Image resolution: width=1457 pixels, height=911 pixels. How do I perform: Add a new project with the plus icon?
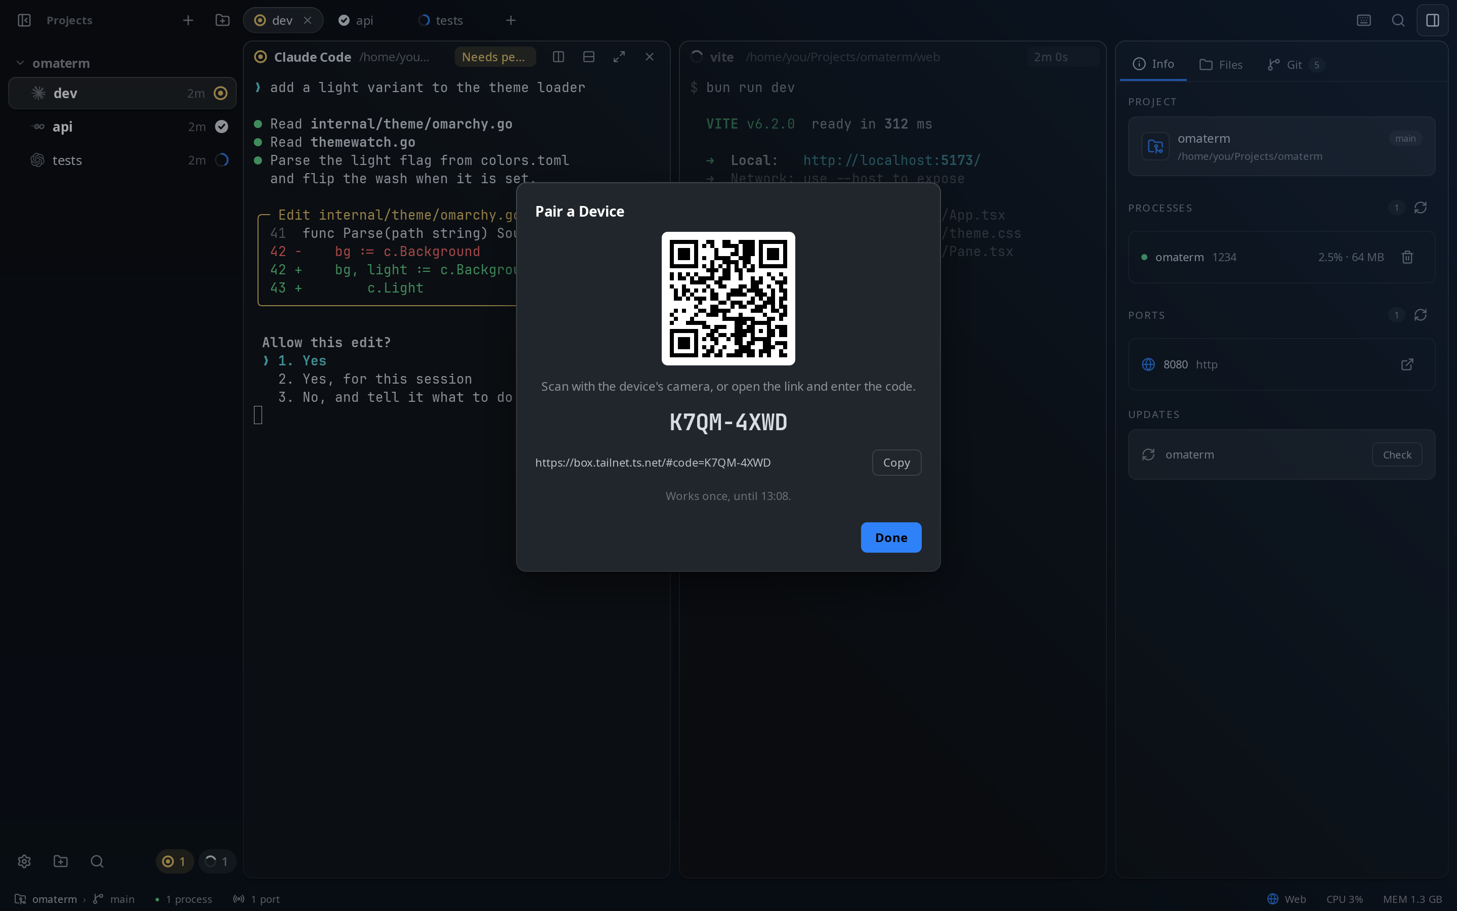[x=188, y=20]
